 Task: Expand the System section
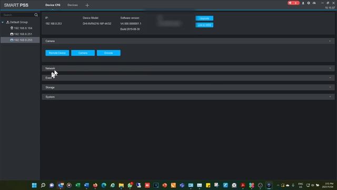point(188,97)
